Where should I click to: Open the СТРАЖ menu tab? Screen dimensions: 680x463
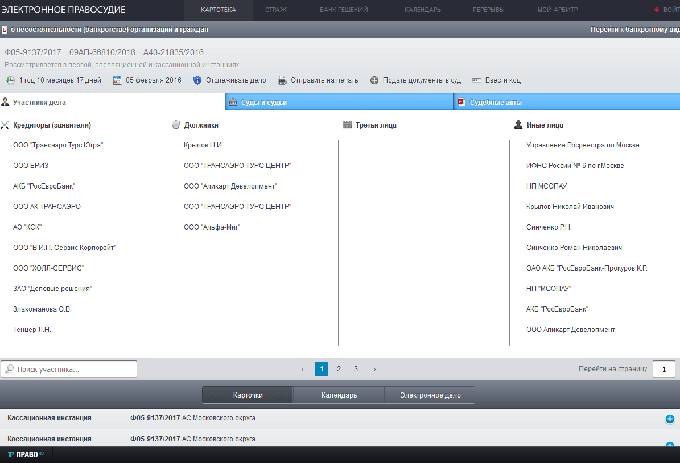pyautogui.click(x=276, y=10)
